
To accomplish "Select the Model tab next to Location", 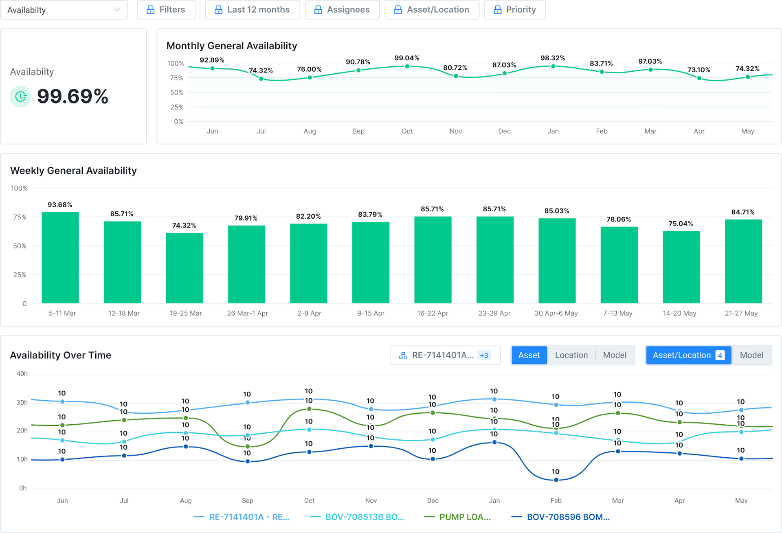I will (x=614, y=355).
